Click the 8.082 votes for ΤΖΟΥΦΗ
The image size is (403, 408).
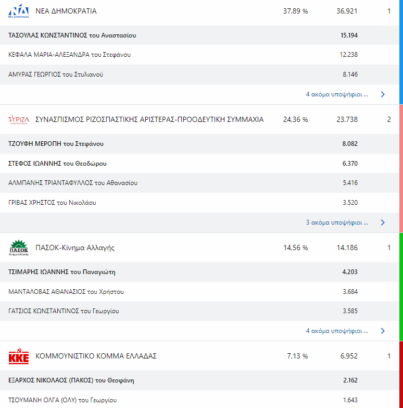350,144
